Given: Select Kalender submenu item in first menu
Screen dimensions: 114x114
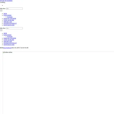Looking at the screenshot, I should pos(10,17).
